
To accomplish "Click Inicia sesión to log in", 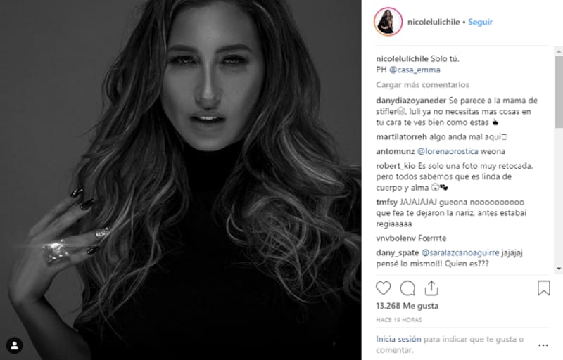I will [x=398, y=339].
